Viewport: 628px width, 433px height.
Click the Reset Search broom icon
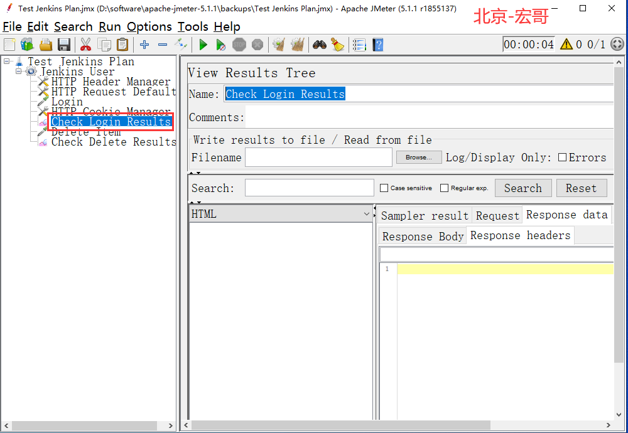[338, 45]
